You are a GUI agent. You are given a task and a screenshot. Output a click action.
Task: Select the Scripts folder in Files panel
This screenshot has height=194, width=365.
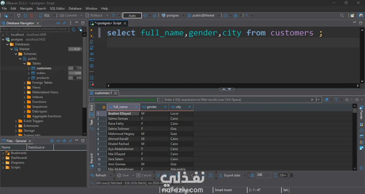click(x=15, y=167)
